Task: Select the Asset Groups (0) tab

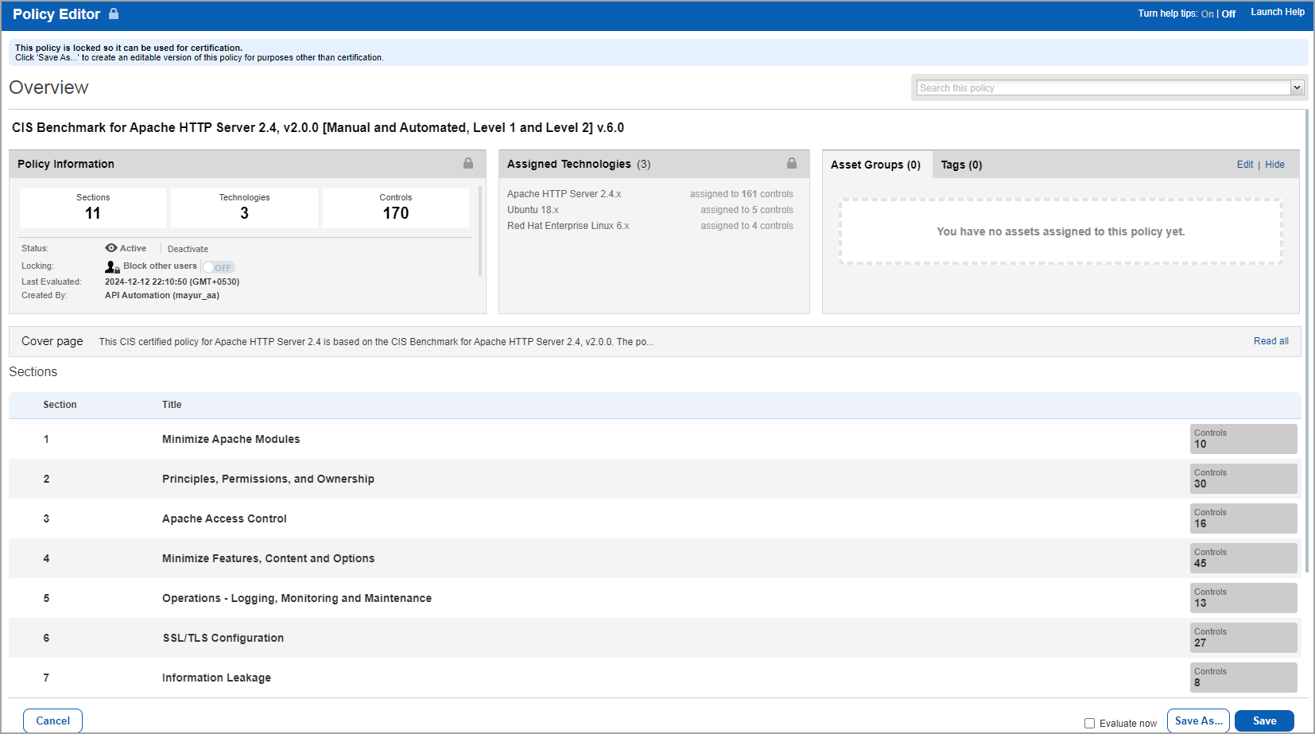Action: click(x=875, y=165)
